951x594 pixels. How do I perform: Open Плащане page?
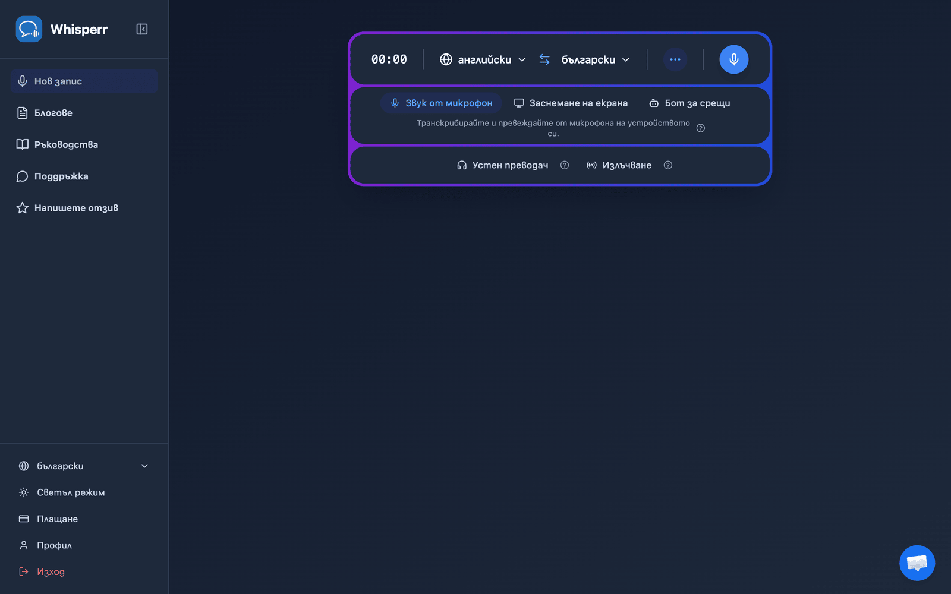pyautogui.click(x=84, y=519)
